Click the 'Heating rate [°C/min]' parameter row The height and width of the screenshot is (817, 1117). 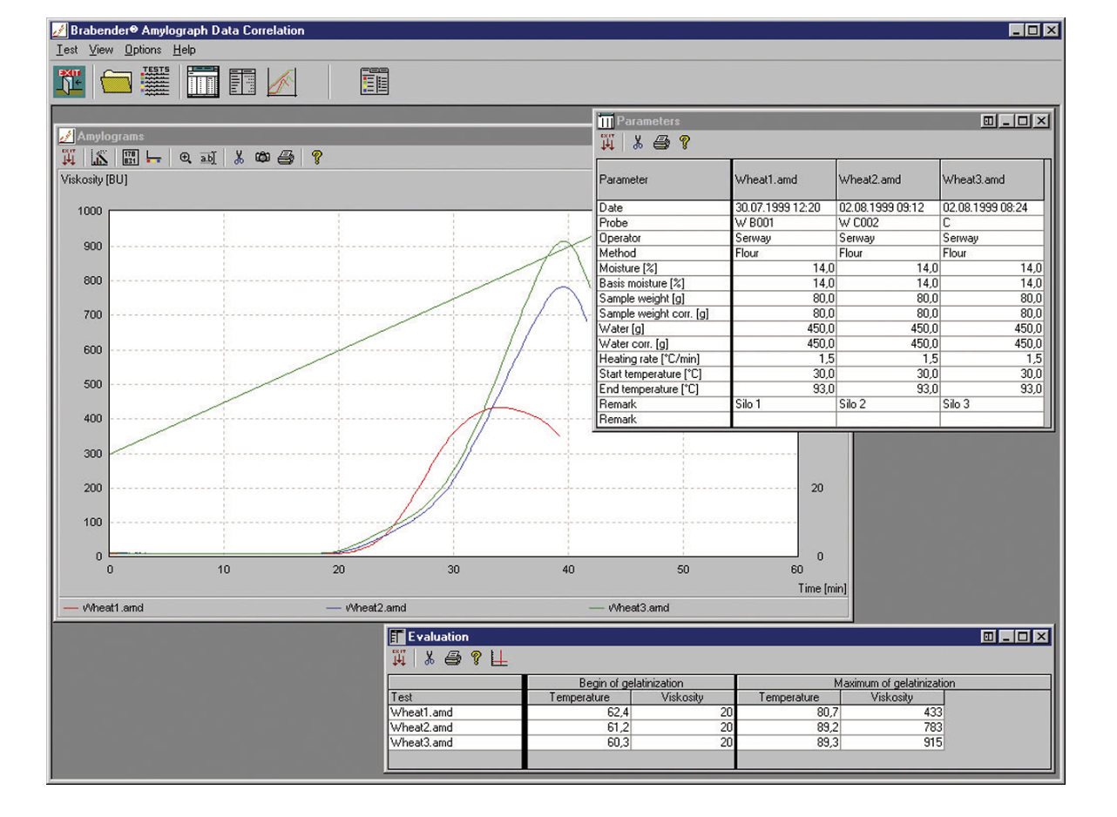click(x=820, y=359)
